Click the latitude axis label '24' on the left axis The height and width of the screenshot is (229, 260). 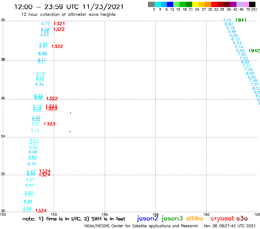point(3,136)
